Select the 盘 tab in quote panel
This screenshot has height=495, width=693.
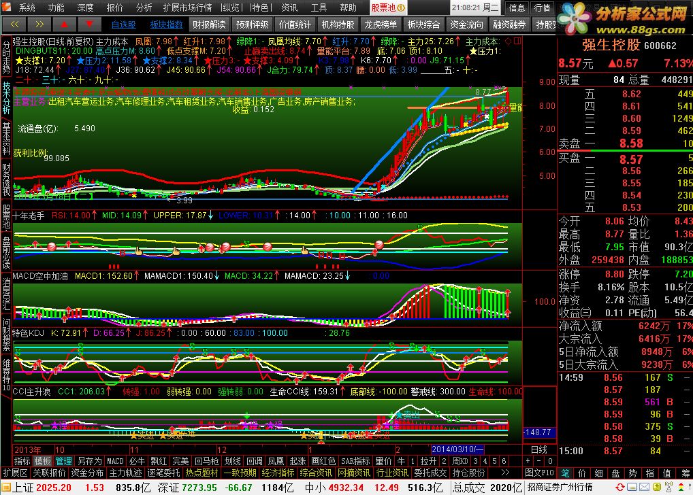coord(615,473)
